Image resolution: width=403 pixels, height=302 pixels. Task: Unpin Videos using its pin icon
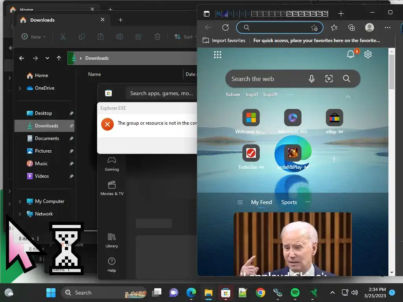click(x=72, y=176)
